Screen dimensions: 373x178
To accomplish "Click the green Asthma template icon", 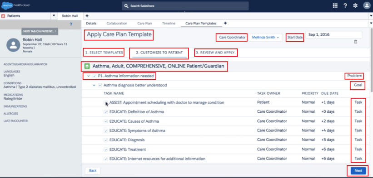I will pyautogui.click(x=87, y=66).
